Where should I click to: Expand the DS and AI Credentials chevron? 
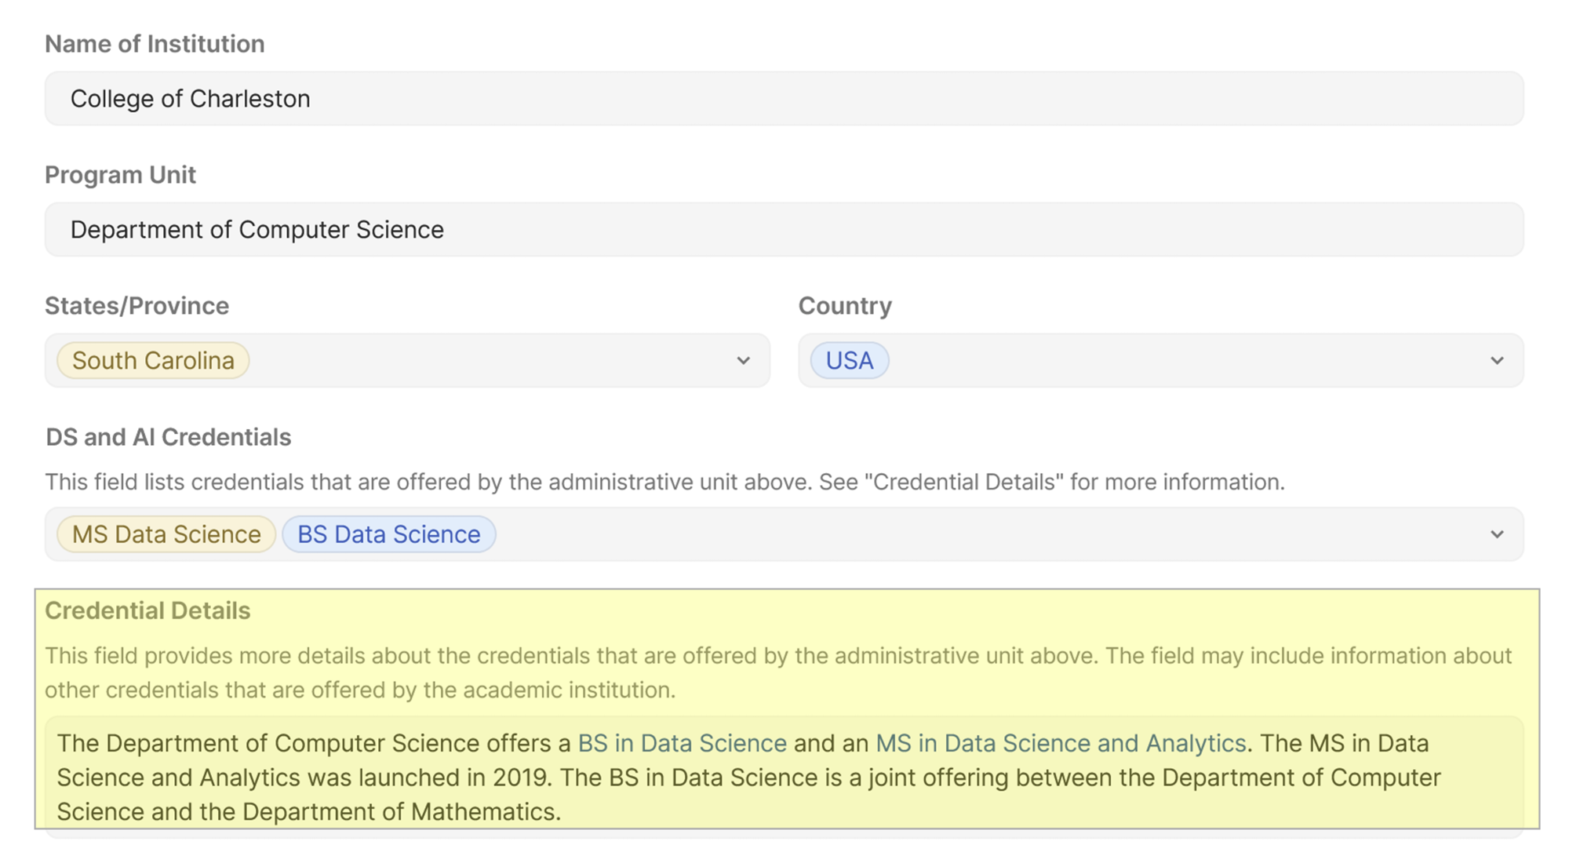click(1497, 535)
